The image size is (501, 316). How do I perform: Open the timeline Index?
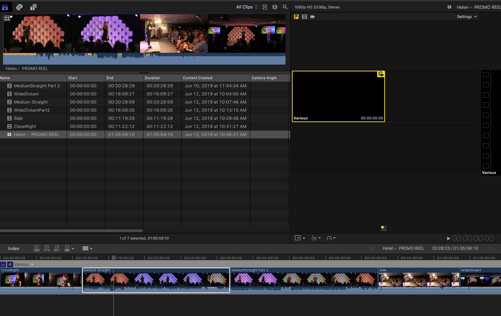[14, 248]
